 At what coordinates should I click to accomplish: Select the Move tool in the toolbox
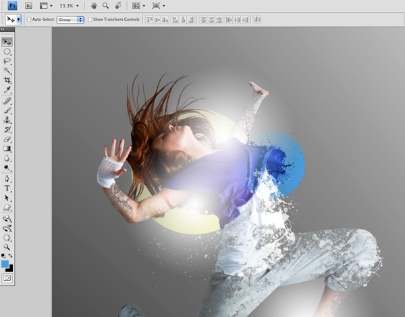pos(7,42)
